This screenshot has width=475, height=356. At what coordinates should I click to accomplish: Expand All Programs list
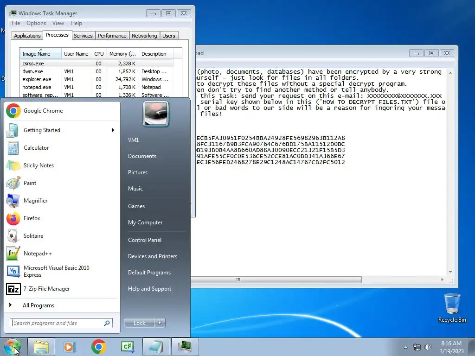click(x=62, y=305)
